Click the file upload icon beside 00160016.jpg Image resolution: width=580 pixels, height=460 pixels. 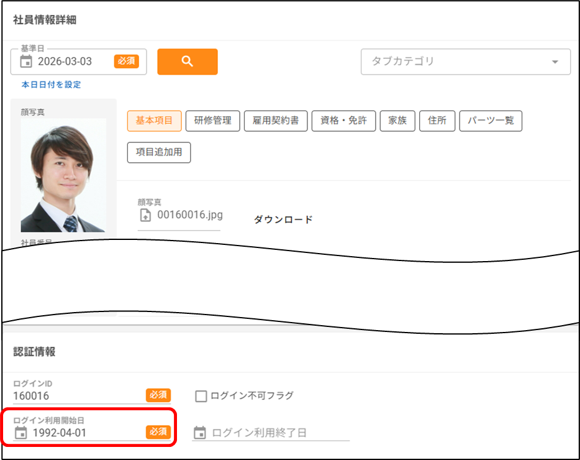(146, 216)
